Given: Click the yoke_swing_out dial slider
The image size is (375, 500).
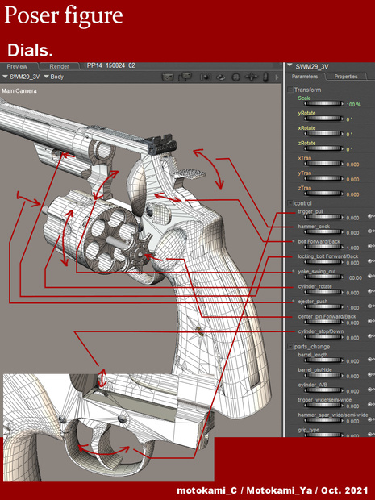Looking at the screenshot, I should [323, 277].
